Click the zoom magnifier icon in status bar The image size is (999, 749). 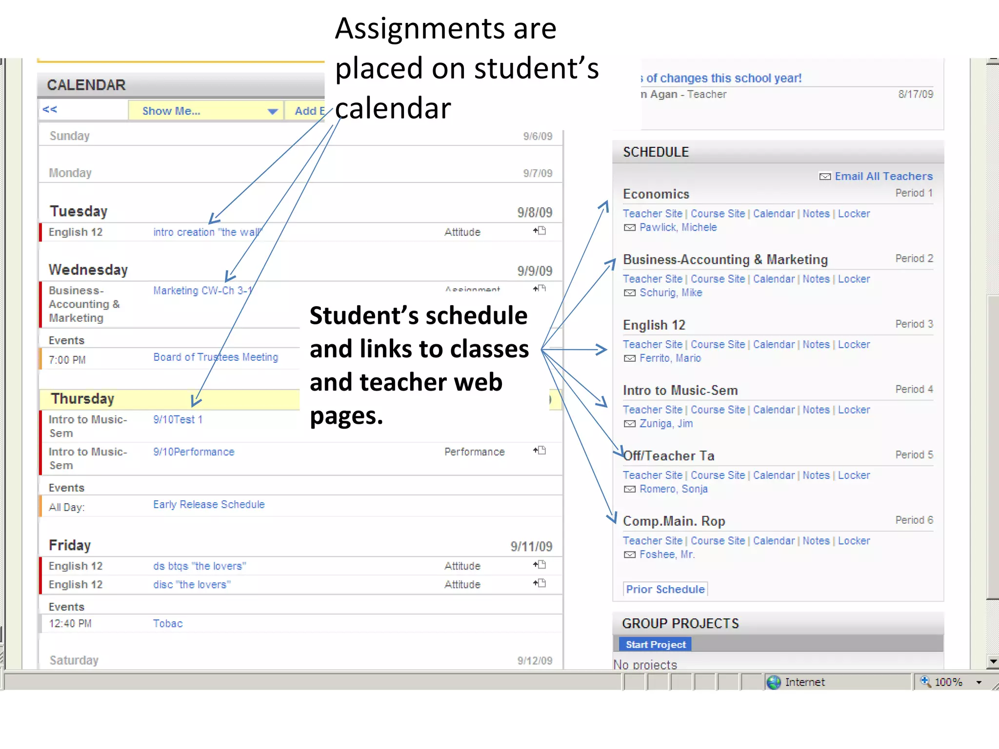click(925, 681)
